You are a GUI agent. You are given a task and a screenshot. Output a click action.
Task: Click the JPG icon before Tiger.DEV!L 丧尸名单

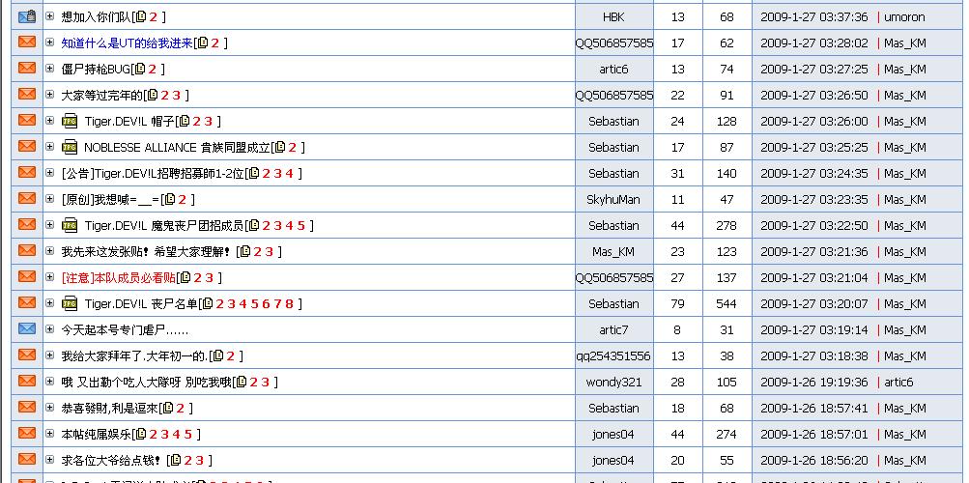coord(70,303)
